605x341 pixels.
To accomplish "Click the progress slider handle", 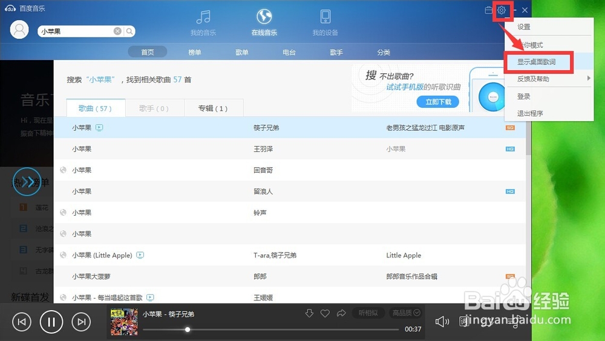I will (188, 329).
